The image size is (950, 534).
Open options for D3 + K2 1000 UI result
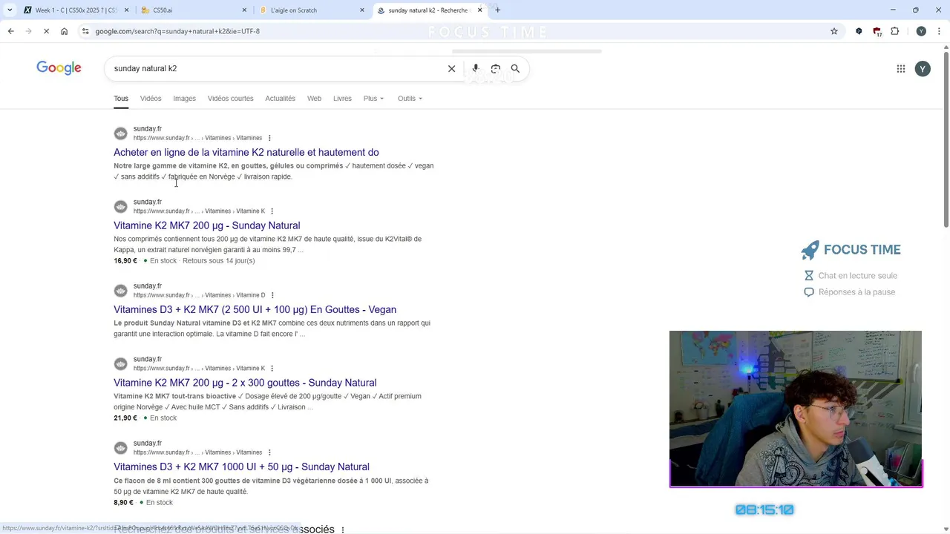pos(269,452)
